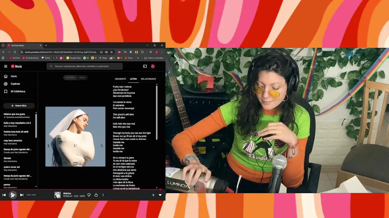Click the song progress bar
Image resolution: width=389 pixels, height=218 pixels.
(83, 190)
